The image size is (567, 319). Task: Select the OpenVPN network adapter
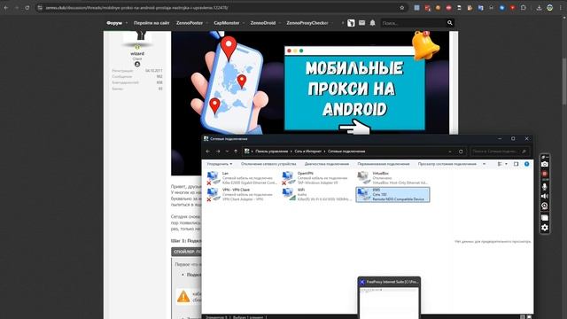[316, 178]
